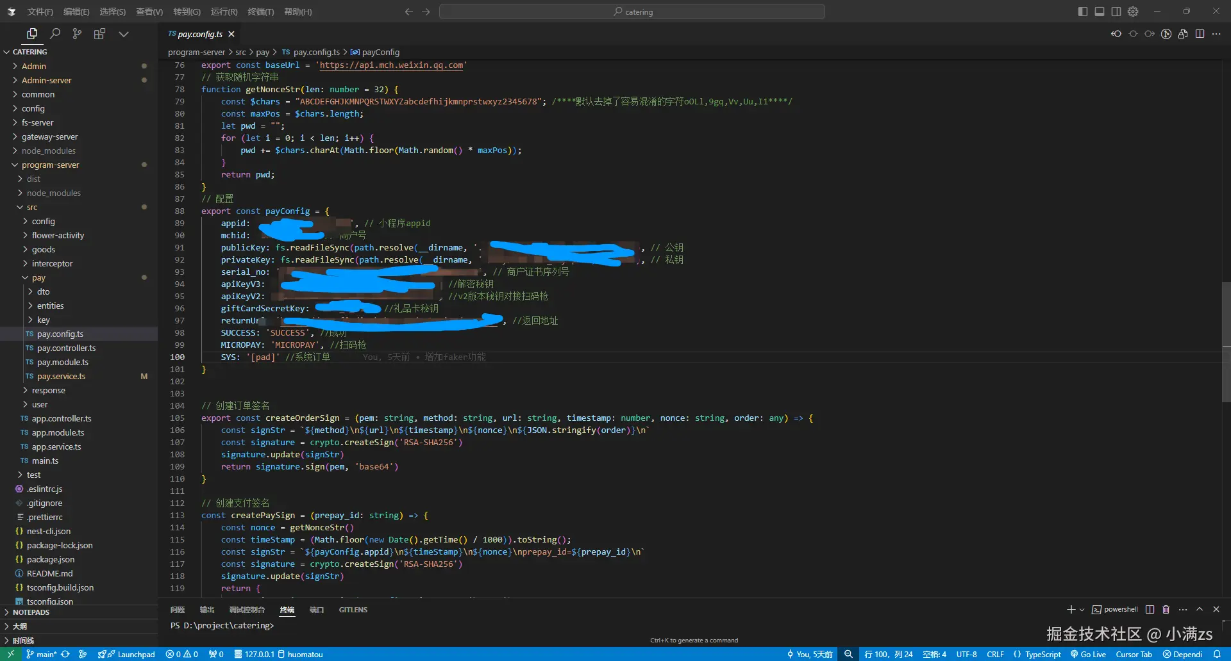Open the Source Control view icon

coord(77,34)
